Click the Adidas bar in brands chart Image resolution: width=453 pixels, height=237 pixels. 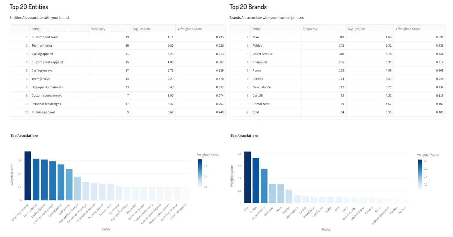point(256,181)
